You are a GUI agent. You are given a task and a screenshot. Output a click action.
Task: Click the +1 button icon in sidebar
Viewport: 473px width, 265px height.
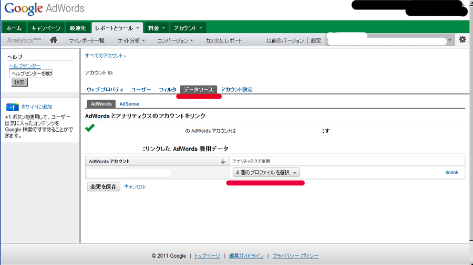13,107
